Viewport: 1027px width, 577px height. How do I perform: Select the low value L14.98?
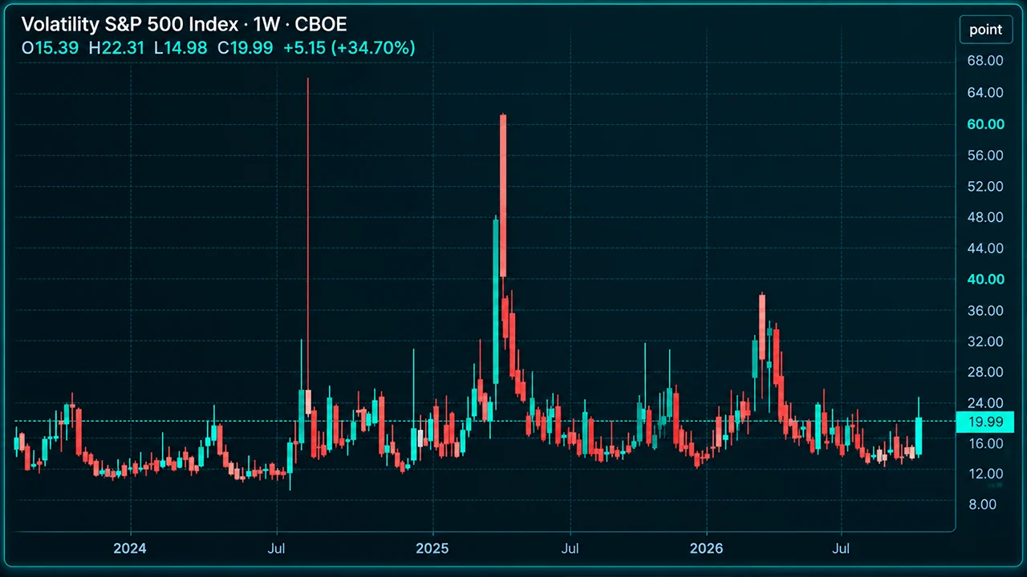click(181, 48)
